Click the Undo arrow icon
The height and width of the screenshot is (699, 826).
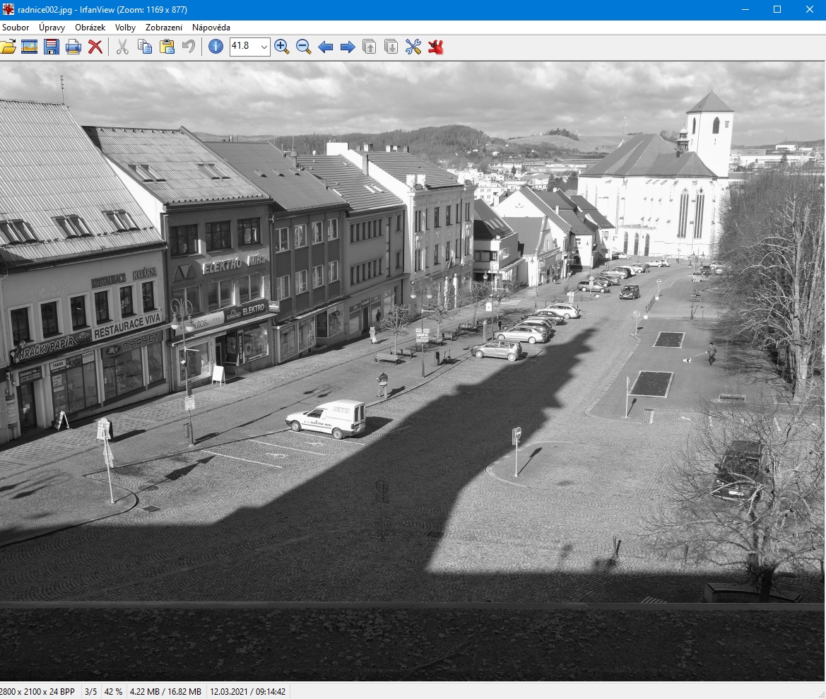click(x=188, y=47)
